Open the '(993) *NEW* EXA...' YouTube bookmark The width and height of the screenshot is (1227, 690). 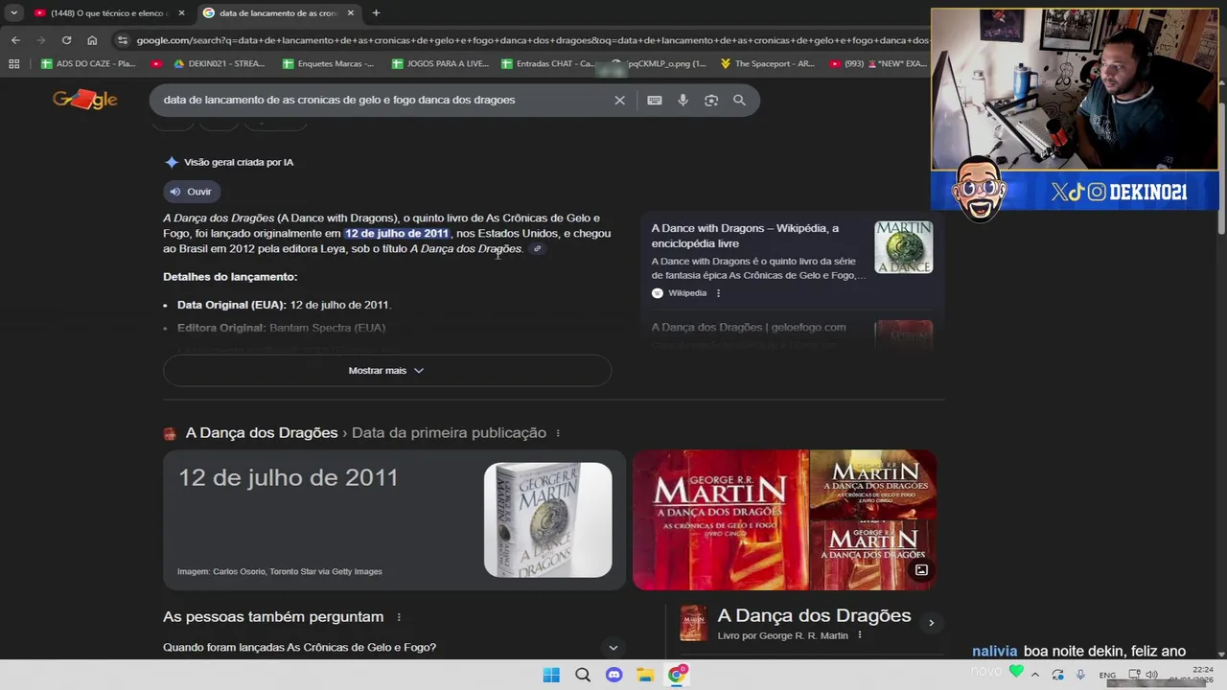pyautogui.click(x=877, y=64)
